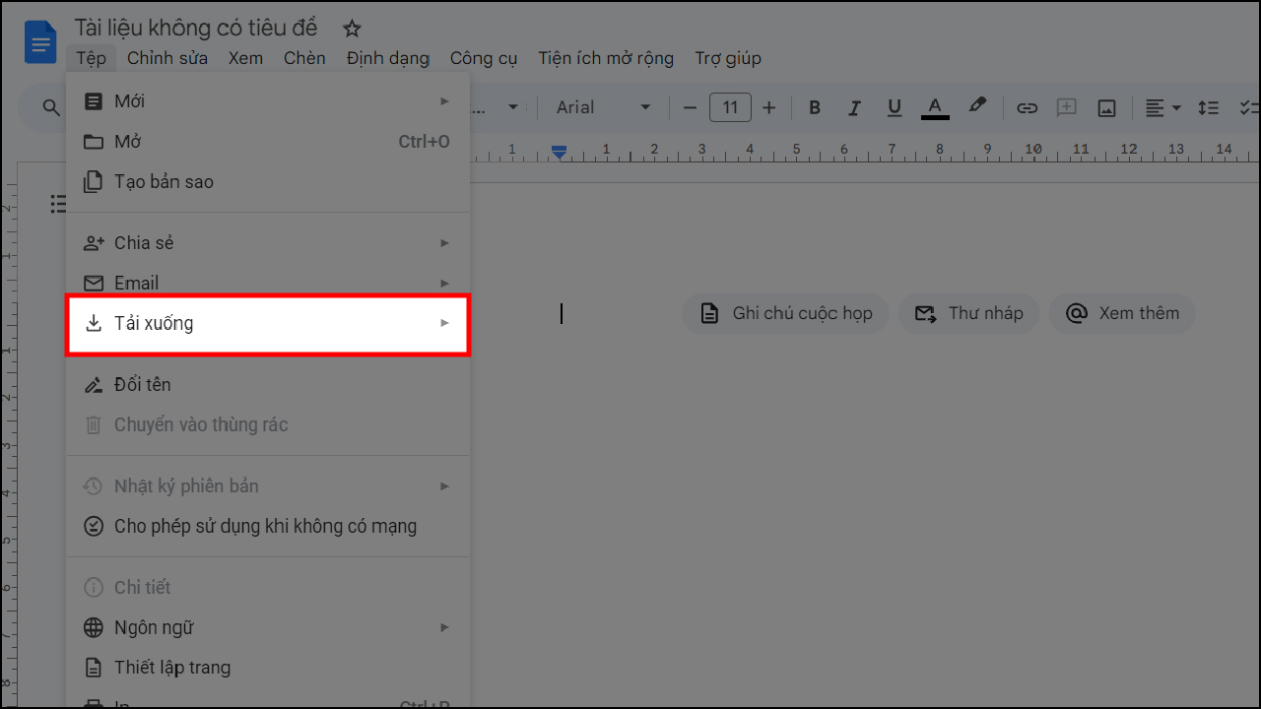Open the text color picker
This screenshot has height=709, width=1261.
(x=934, y=107)
